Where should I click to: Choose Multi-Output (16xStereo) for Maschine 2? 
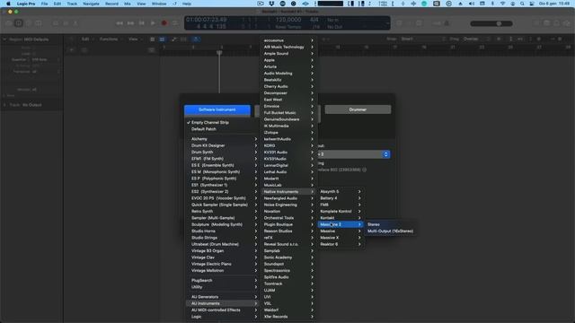[390, 231]
